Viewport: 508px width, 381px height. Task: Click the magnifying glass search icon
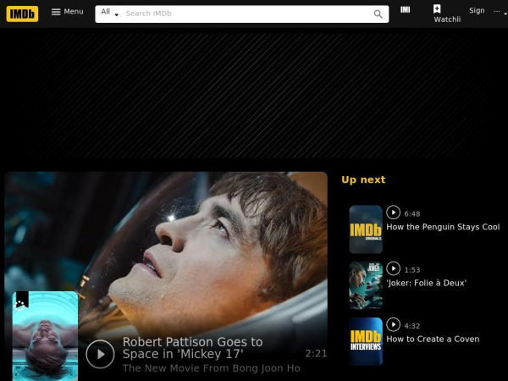378,14
